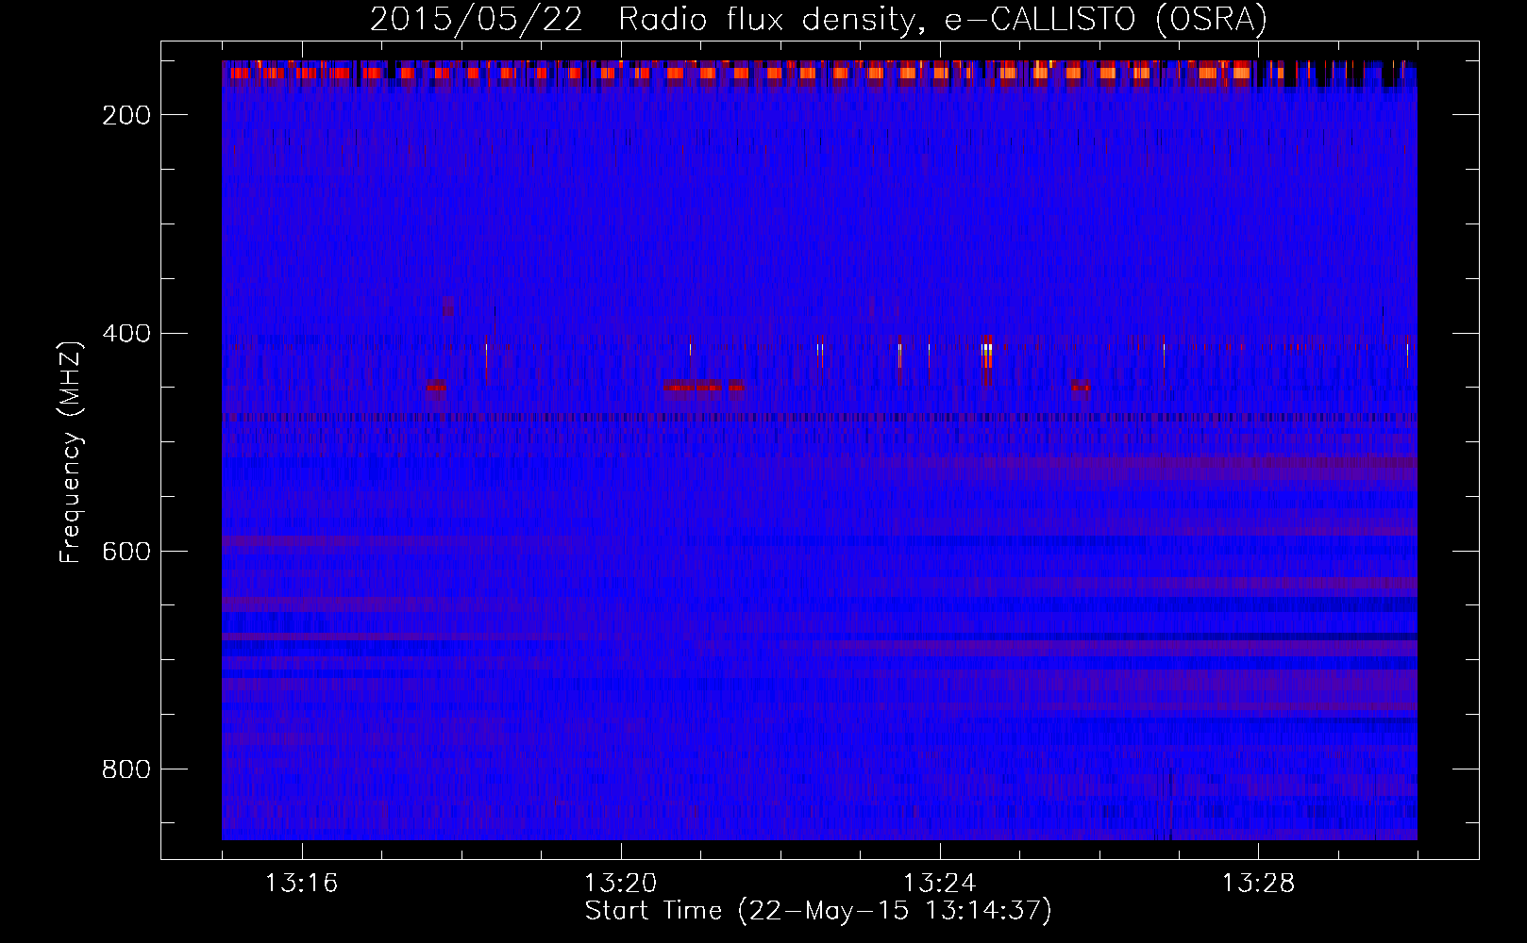Click the 13:24 time tick label
1527x943 pixels.
[940, 884]
